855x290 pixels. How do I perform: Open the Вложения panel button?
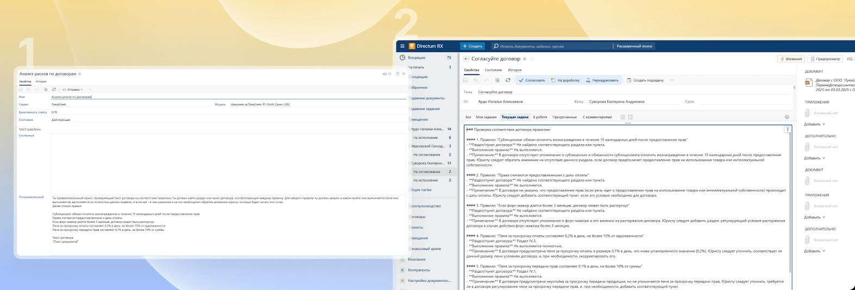coord(790,59)
